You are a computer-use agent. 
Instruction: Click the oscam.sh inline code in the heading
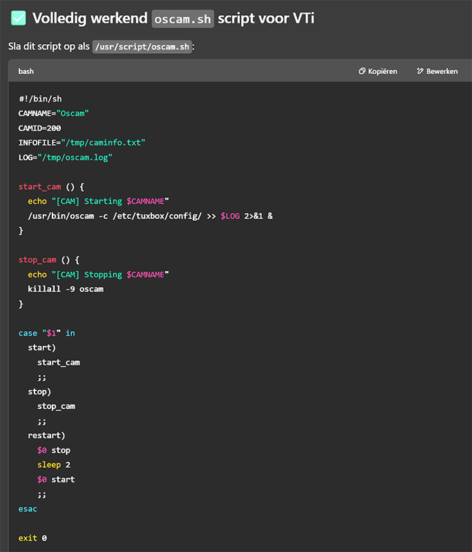click(182, 19)
